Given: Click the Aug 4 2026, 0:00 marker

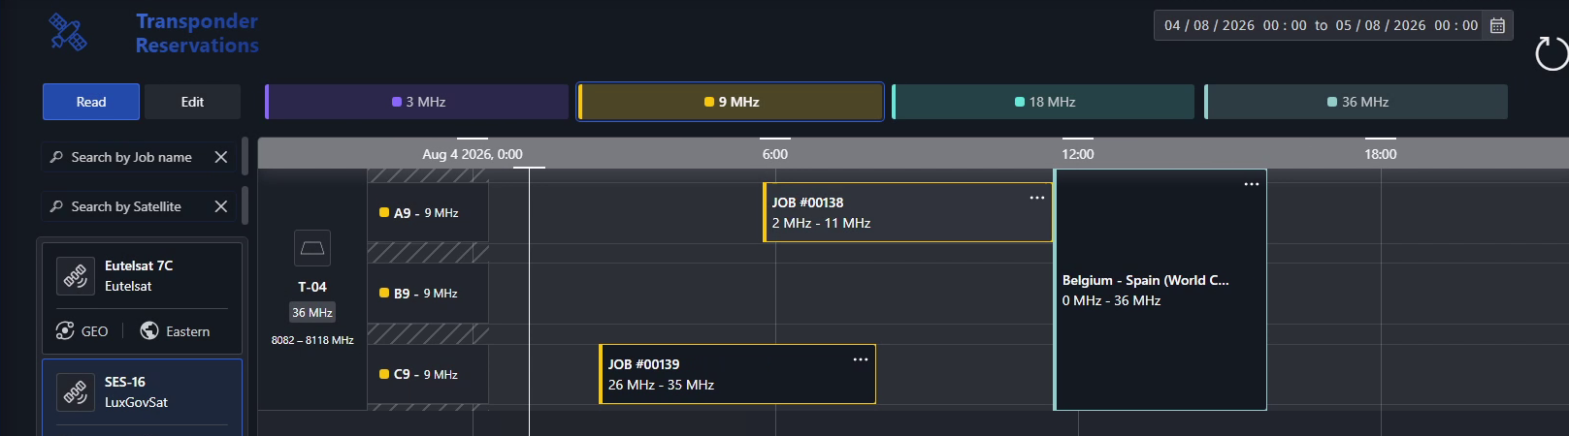Looking at the screenshot, I should pyautogui.click(x=473, y=154).
